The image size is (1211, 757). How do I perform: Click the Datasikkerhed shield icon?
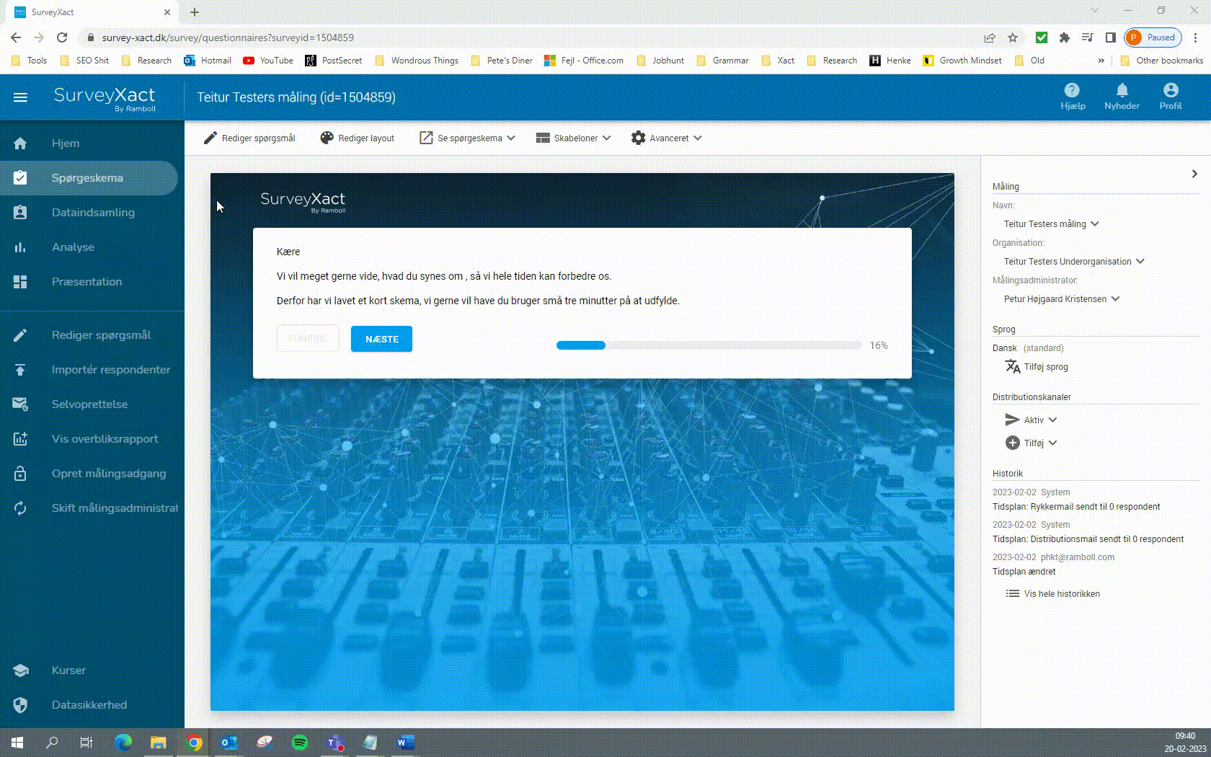[20, 705]
